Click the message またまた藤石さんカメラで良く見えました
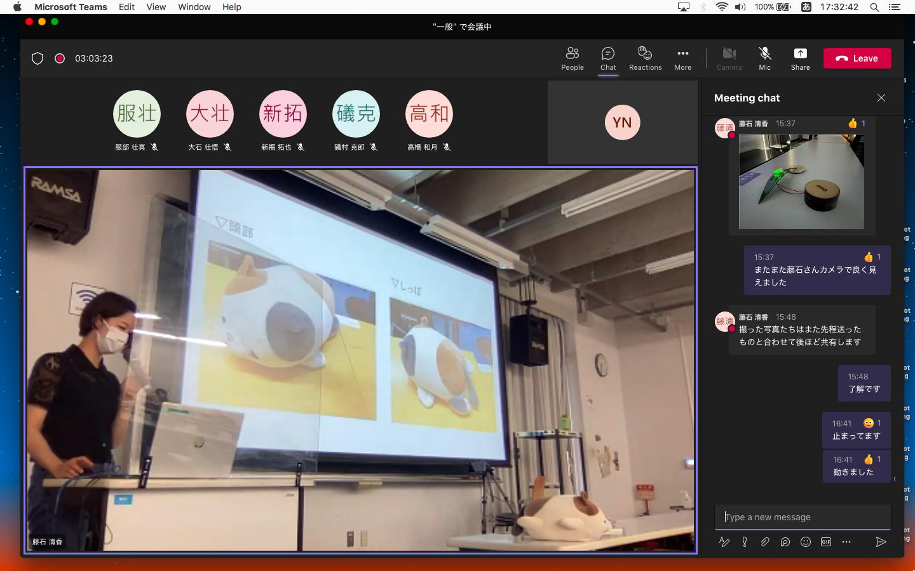Screen dimensions: 915x571 pyautogui.click(x=817, y=270)
